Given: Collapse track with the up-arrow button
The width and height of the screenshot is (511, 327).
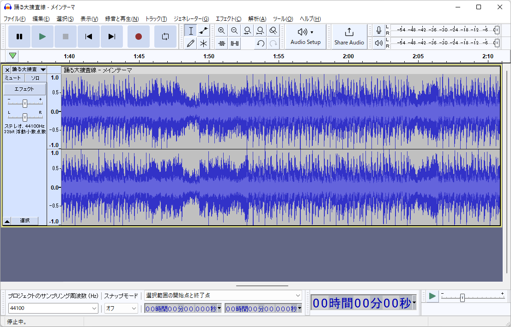Looking at the screenshot, I should coord(7,221).
